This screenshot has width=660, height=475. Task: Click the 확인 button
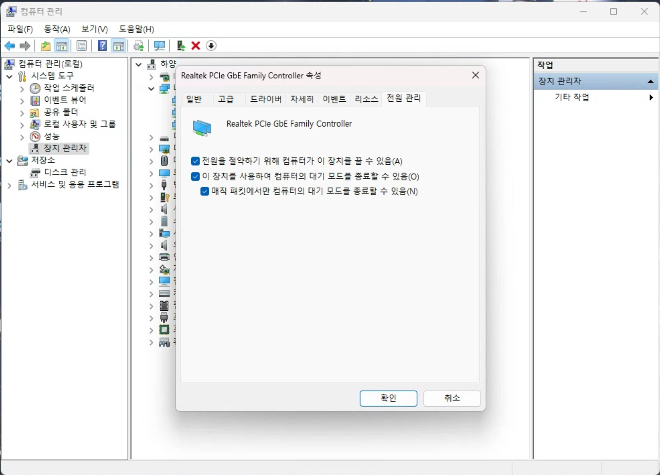(388, 398)
